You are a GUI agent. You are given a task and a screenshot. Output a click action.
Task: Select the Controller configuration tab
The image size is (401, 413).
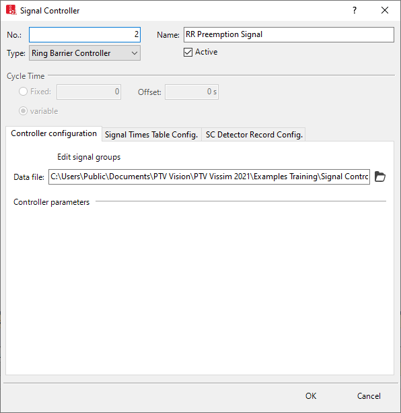click(x=54, y=134)
